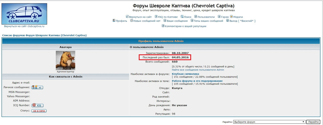This screenshot has width=323, height=125.
Task: Open the 'Пользователи' menu link
Action: click(206, 17)
